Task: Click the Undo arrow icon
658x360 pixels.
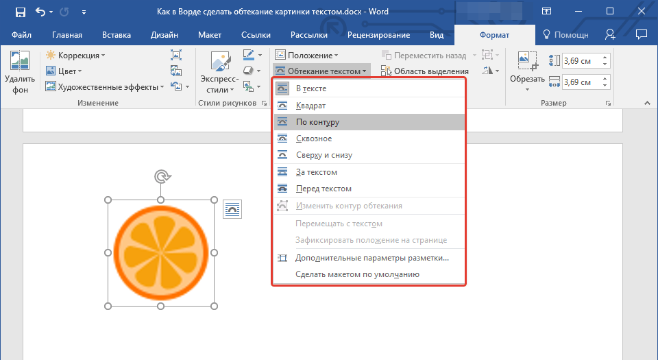Action: [40, 12]
